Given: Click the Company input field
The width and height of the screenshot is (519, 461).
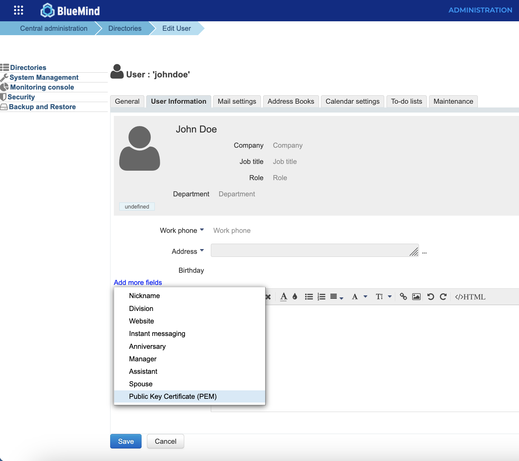Looking at the screenshot, I should coord(288,145).
